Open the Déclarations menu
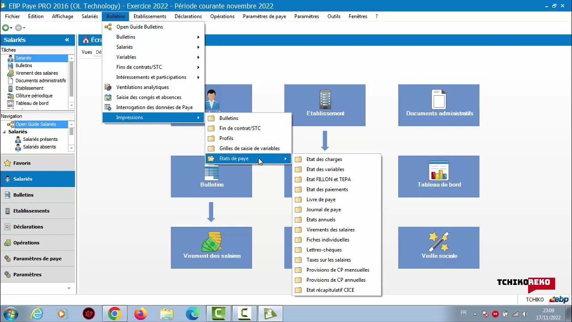Screen dimensions: 572x322 coord(188,17)
